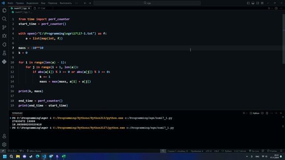The image size is (285, 160).
Task: Open the Search view in activity bar
Action: (x=4, y=19)
